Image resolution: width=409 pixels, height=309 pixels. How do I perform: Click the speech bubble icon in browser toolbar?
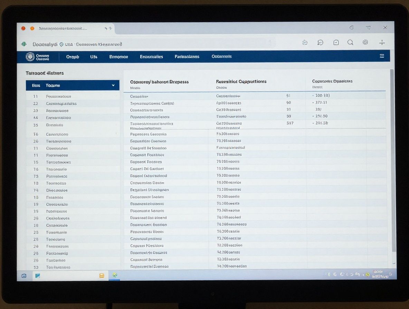tap(320, 42)
